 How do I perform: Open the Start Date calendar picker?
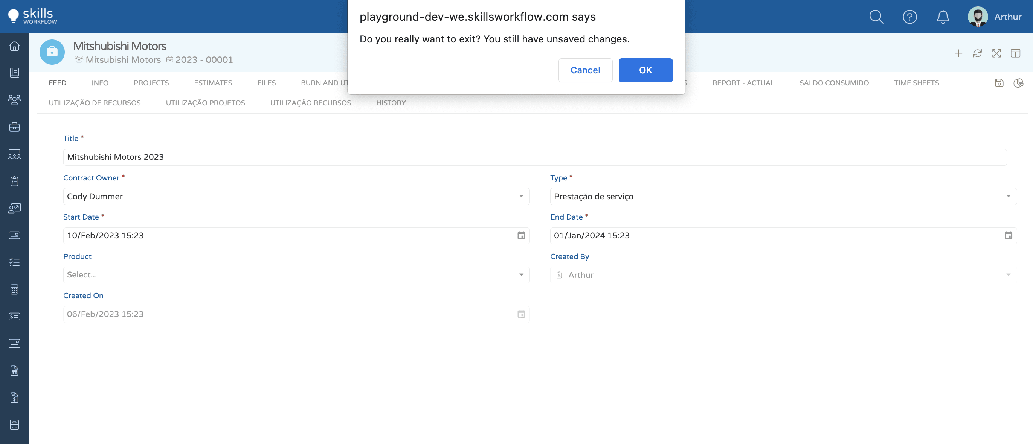coord(521,236)
